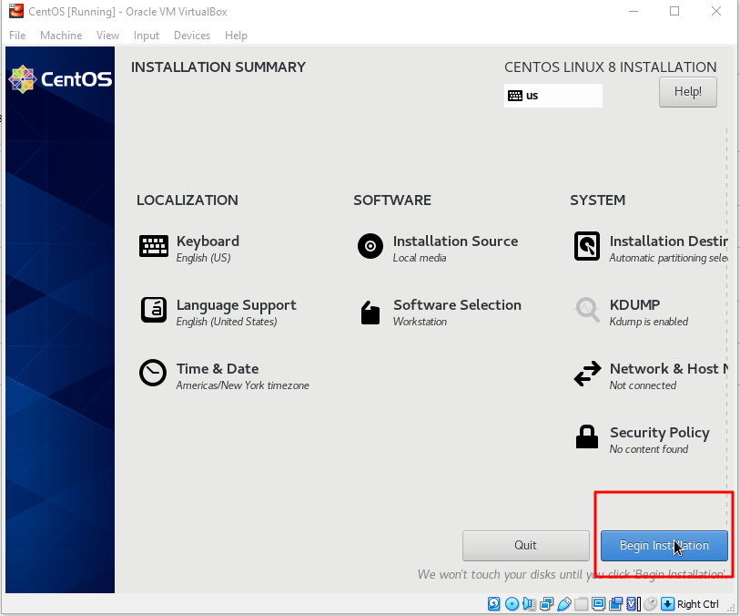Minimize the VirtualBox window
740x616 pixels.
[x=634, y=11]
